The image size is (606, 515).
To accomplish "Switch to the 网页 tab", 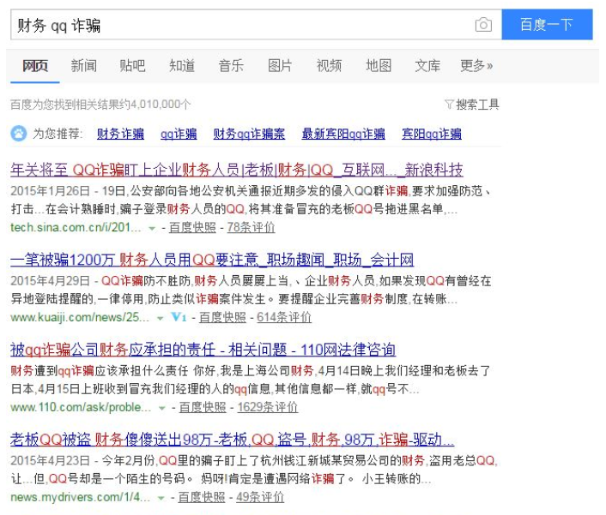I will pyautogui.click(x=35, y=66).
